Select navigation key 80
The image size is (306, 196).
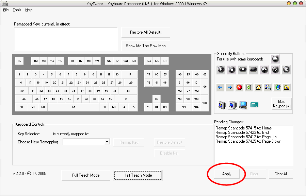pyautogui.click(x=157, y=74)
